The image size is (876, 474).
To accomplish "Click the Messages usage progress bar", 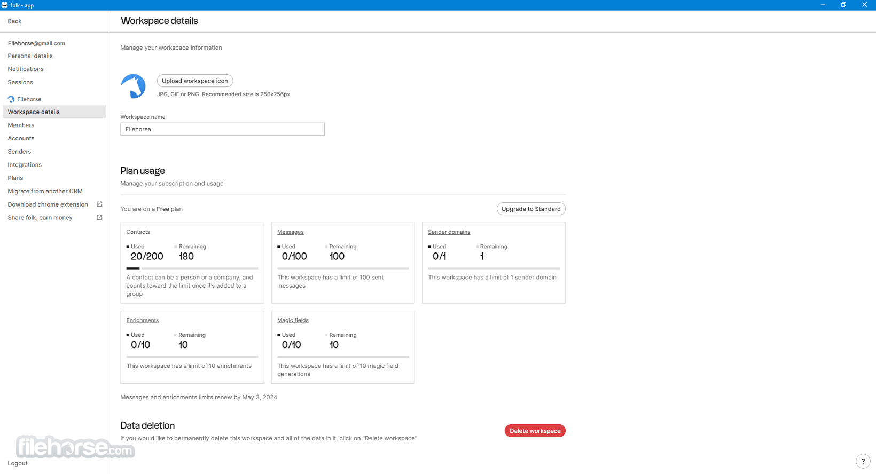I will (x=343, y=268).
